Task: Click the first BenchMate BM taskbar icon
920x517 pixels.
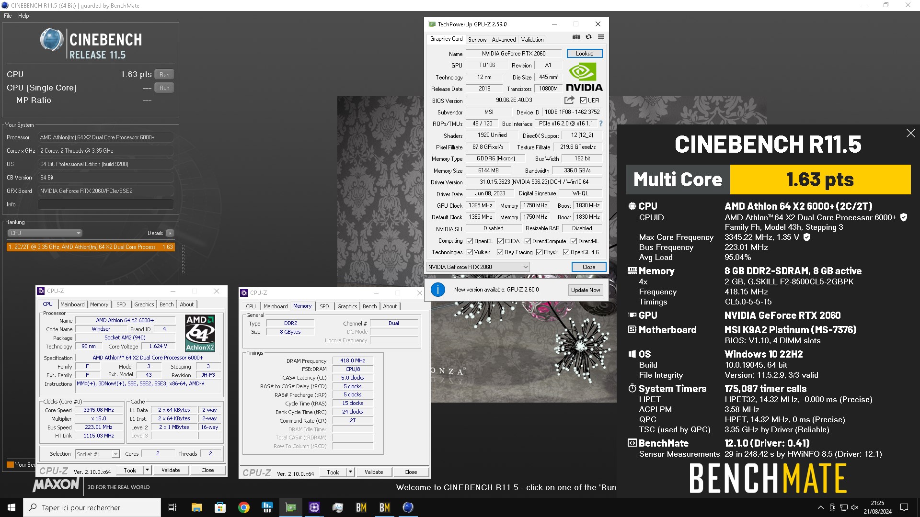Action: 361,507
